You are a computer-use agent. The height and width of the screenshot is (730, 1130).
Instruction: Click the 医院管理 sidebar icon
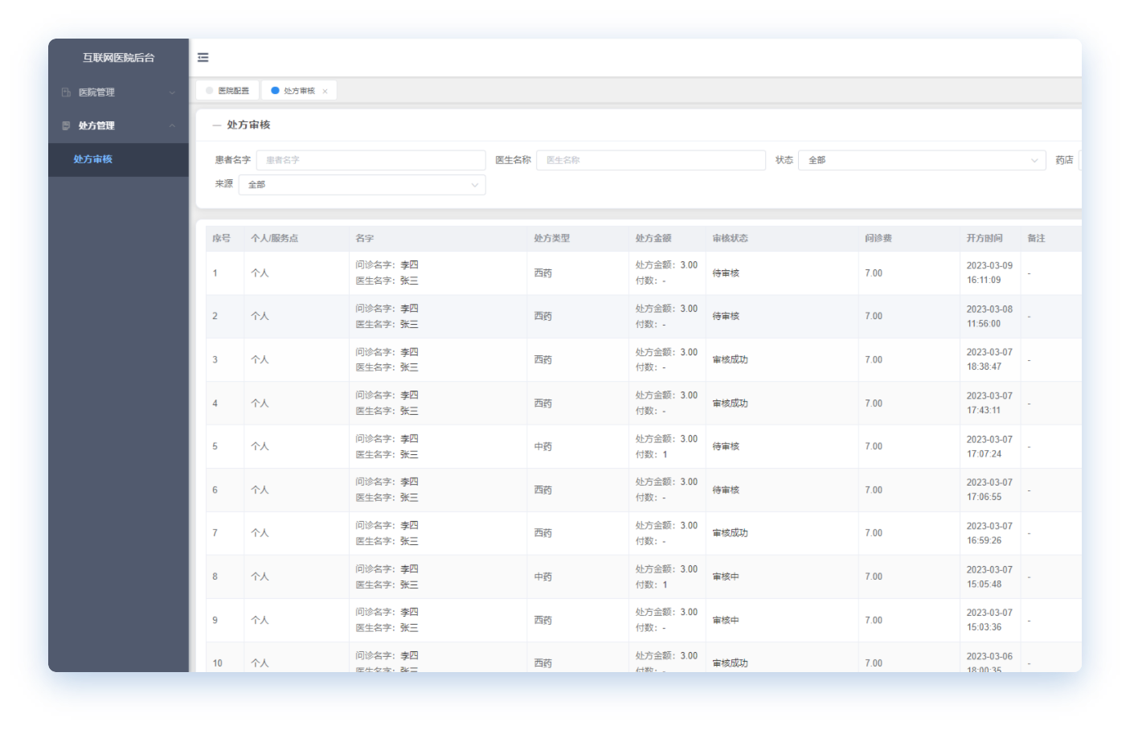click(66, 92)
